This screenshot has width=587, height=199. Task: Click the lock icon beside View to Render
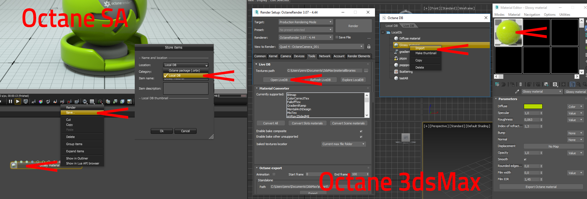click(369, 47)
